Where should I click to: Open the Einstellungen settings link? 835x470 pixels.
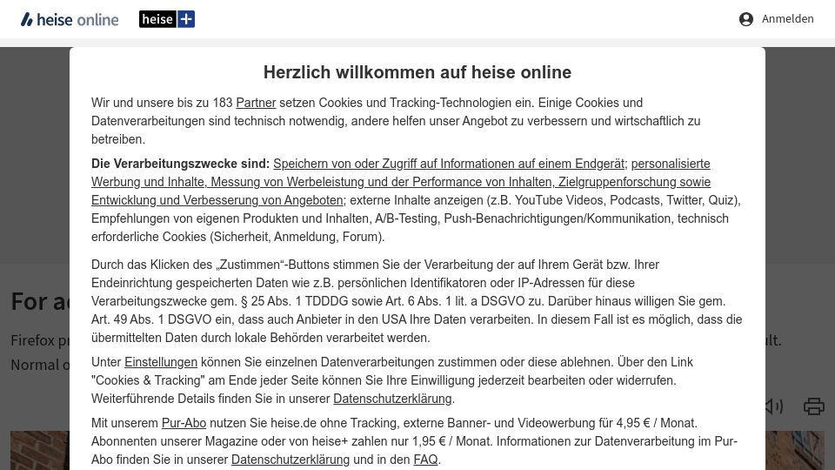[x=161, y=362]
